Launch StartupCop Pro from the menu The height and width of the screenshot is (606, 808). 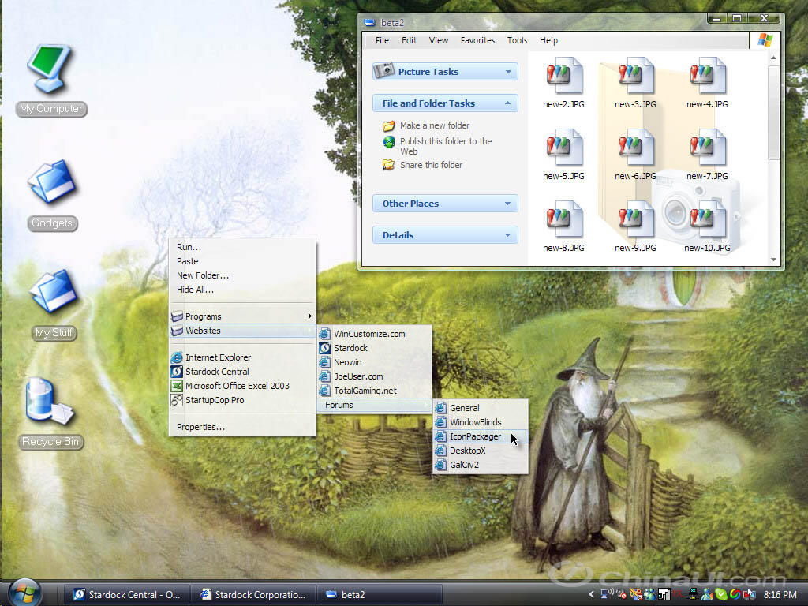242,400
